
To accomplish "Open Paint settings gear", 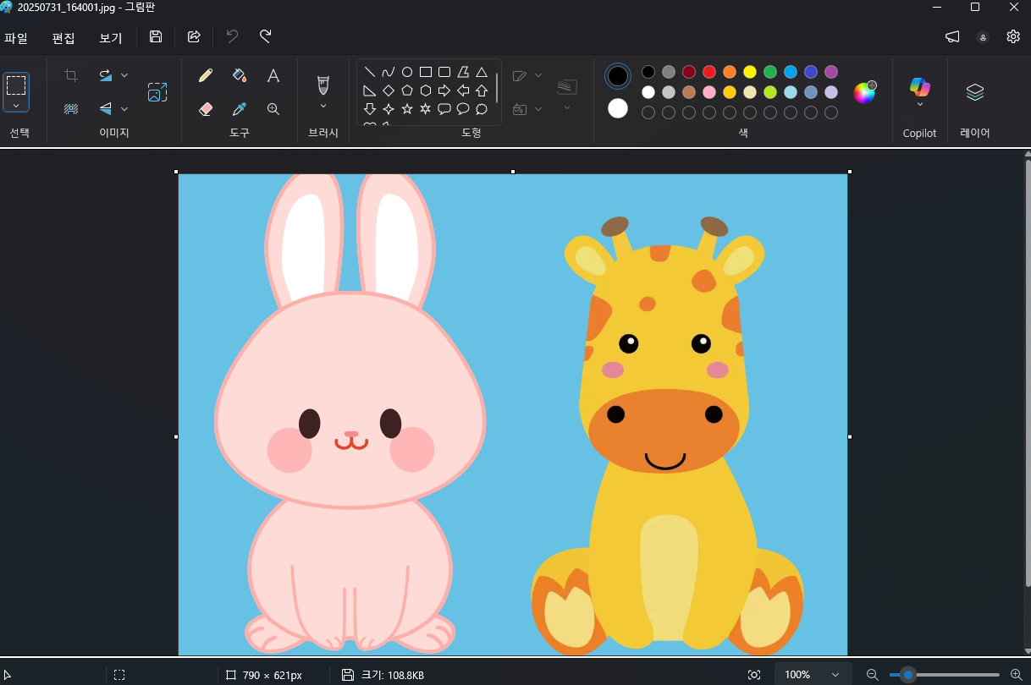I will click(x=1013, y=36).
